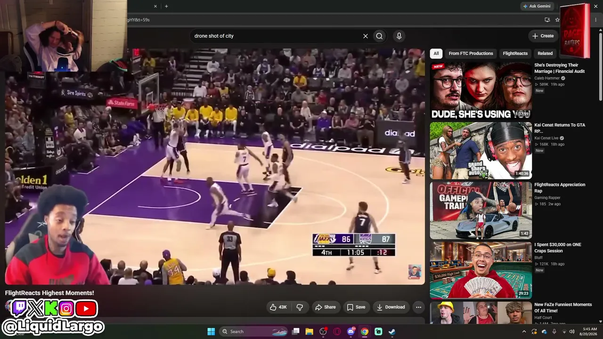Viewport: 603px width, 339px height.
Task: Open New FaZe Funniest Moments thumbnail
Action: coord(481,313)
